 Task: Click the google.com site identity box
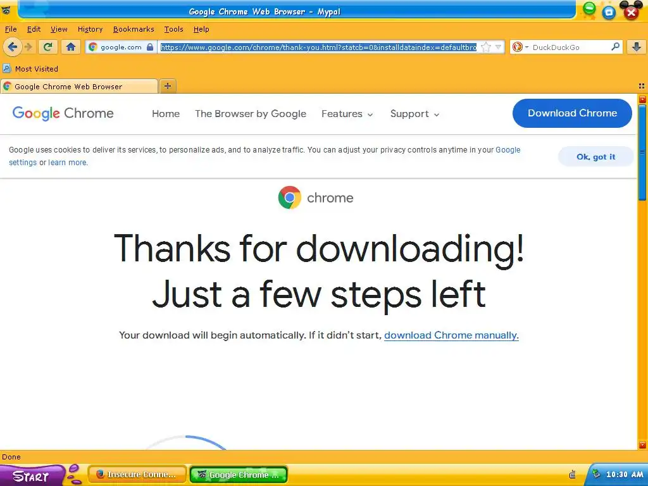[121, 47]
